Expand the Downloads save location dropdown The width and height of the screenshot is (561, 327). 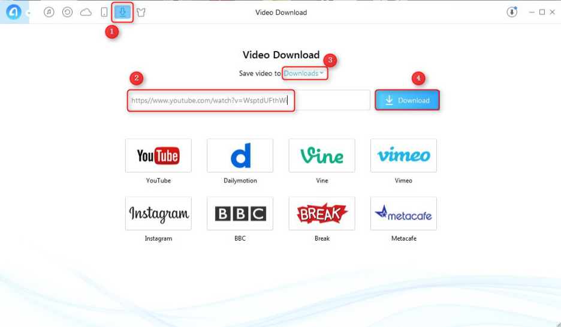[x=304, y=73]
